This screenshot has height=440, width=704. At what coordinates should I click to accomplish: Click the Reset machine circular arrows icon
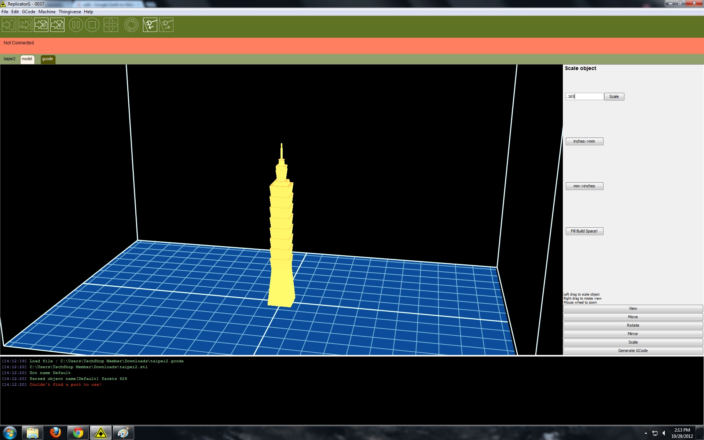point(131,25)
